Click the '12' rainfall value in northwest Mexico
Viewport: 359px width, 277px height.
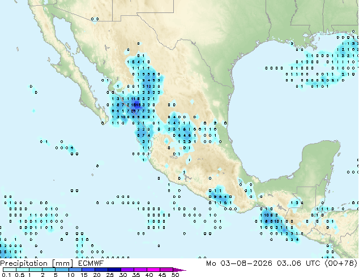click(149, 86)
